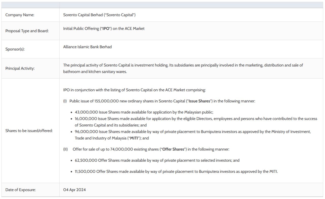
Task: Select the Initial Public Offering on ACE Market text
Action: (104, 29)
